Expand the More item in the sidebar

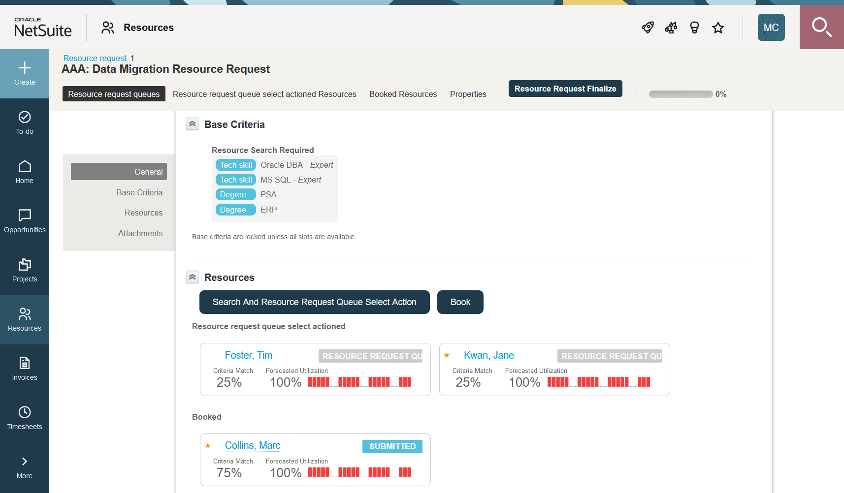tap(24, 466)
